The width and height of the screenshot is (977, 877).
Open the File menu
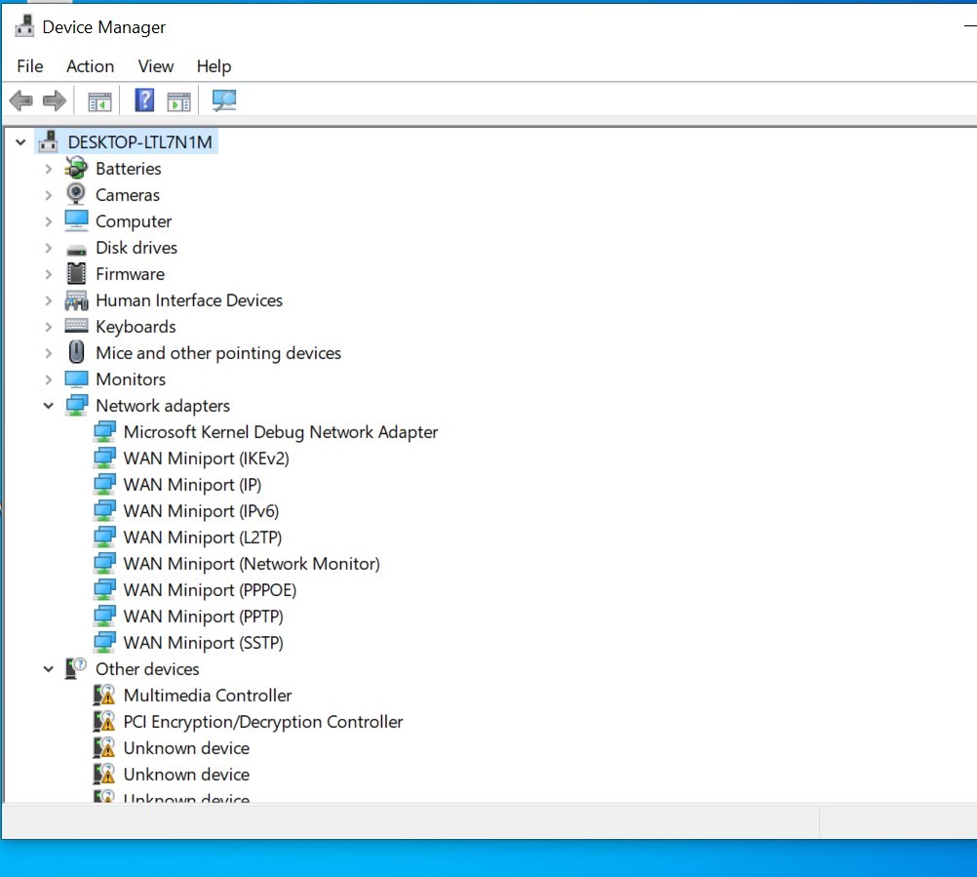tap(30, 66)
